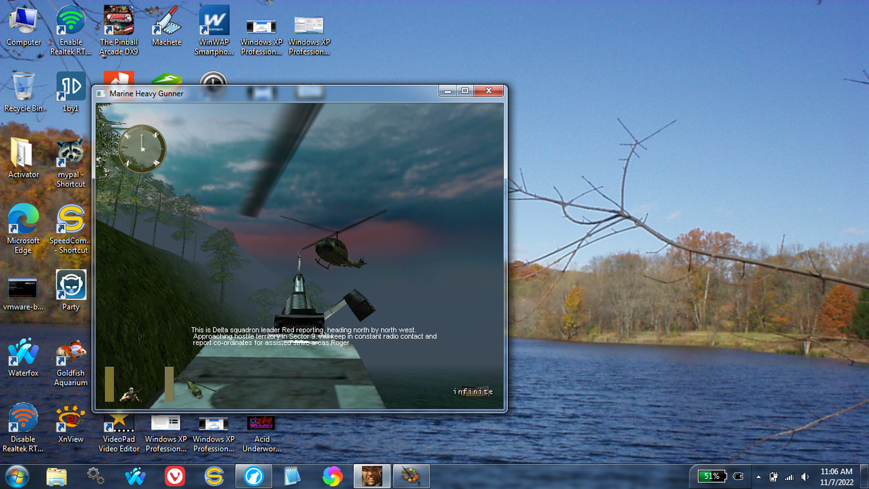Image resolution: width=869 pixels, height=489 pixels.
Task: Close the Marine Heavy Gunner window
Action: point(488,91)
